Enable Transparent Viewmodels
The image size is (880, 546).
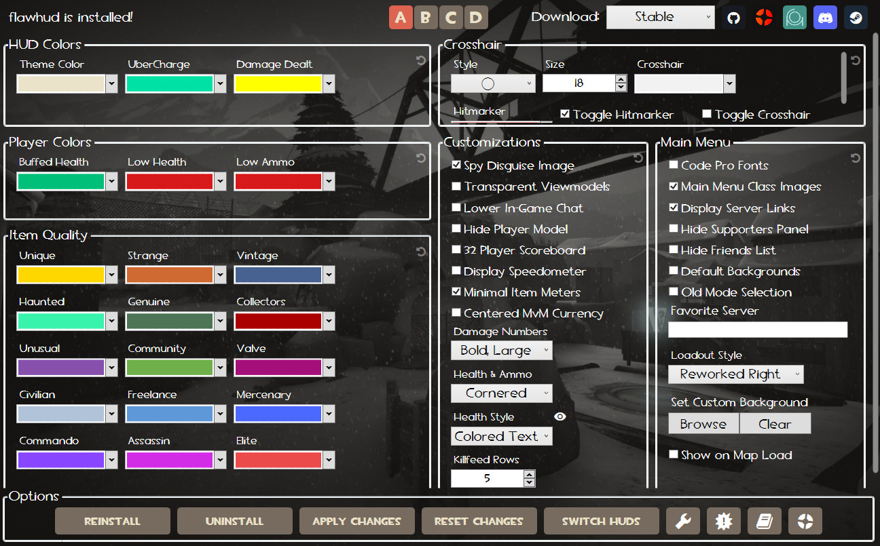pyautogui.click(x=456, y=187)
